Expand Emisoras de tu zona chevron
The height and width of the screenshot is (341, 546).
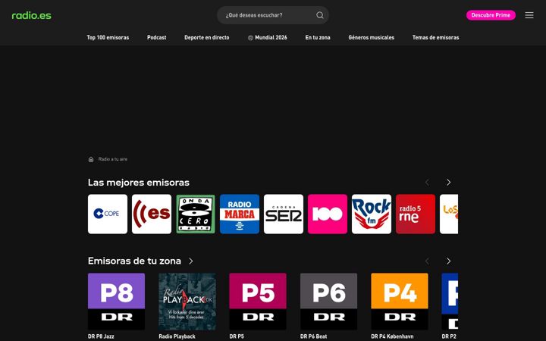click(x=191, y=261)
